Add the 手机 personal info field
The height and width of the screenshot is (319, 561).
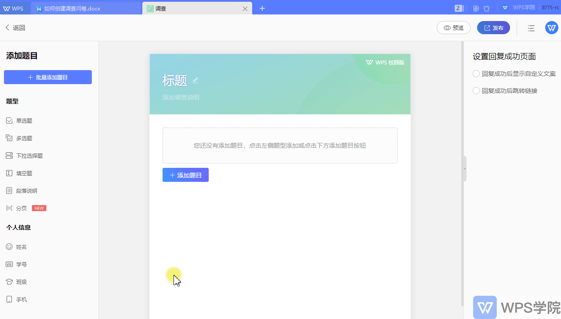[21, 299]
